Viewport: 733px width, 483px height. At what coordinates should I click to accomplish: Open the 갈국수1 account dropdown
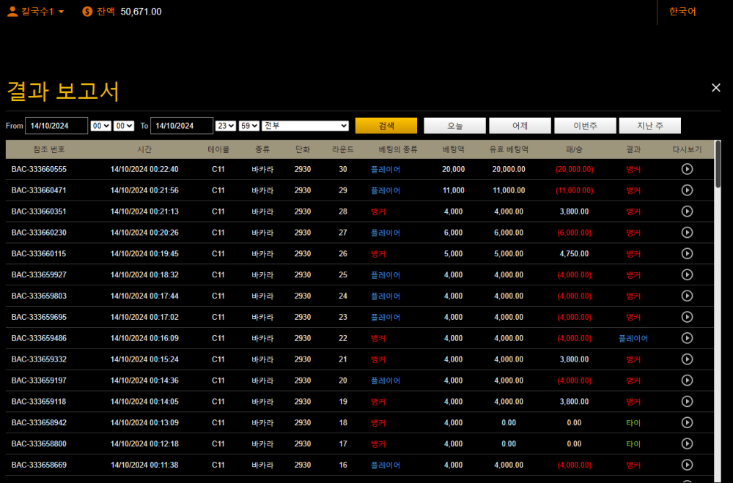point(42,11)
